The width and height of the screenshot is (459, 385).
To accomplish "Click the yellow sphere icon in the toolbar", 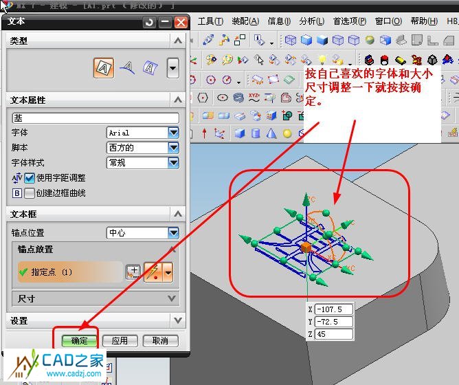I will tap(287, 133).
